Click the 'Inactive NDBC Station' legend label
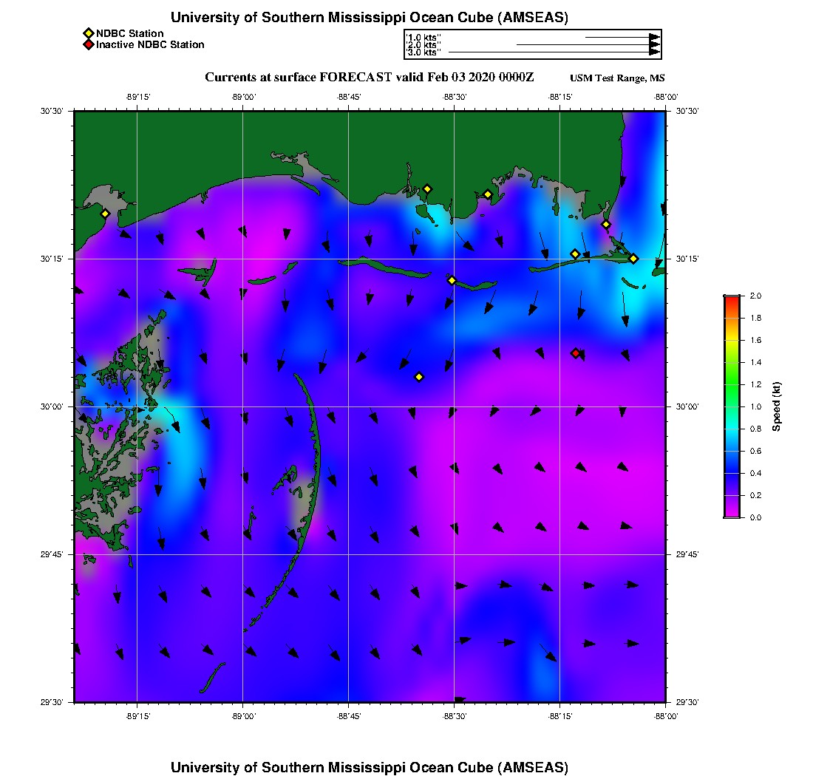Screen dimensions: 813x776 [x=150, y=44]
